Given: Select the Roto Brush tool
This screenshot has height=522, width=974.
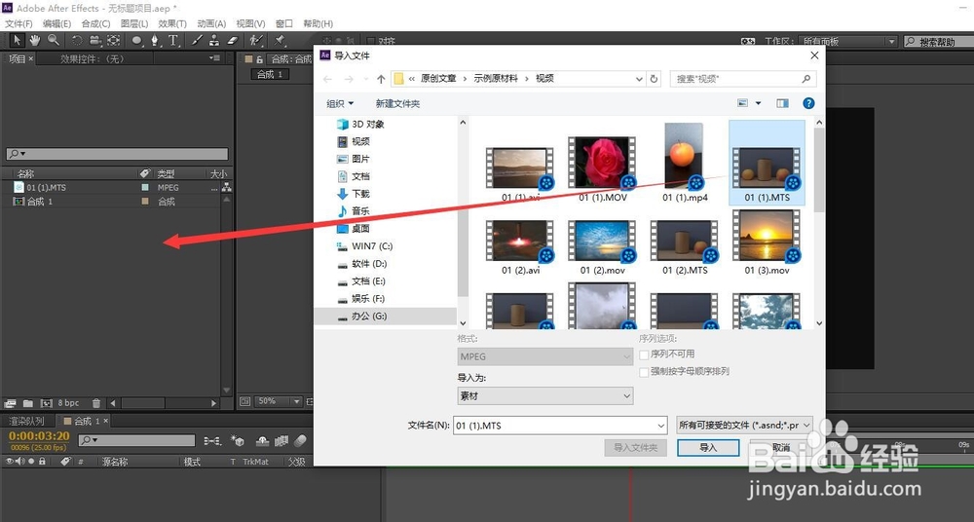Looking at the screenshot, I should 255,40.
